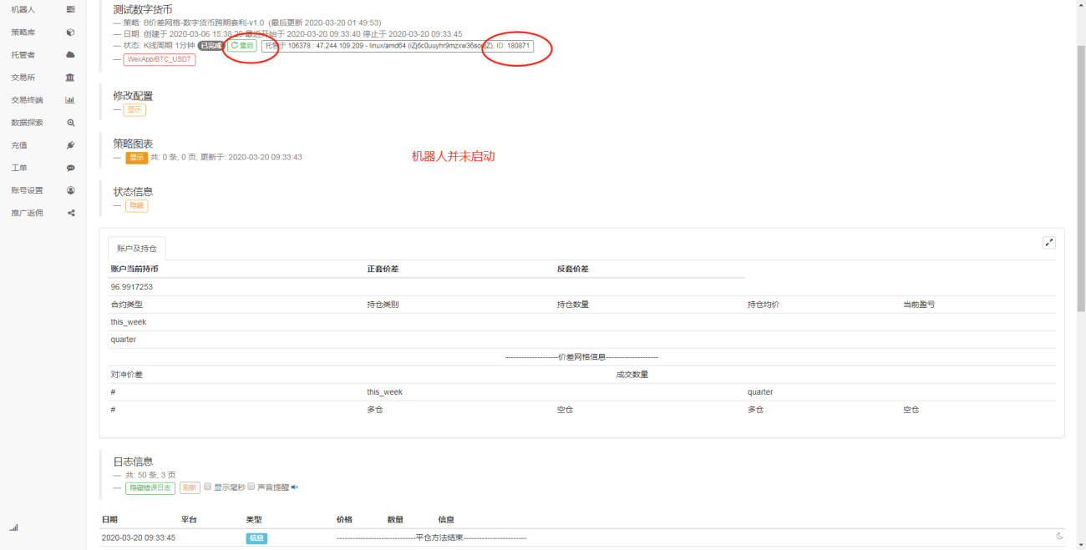This screenshot has width=1086, height=550.
Task: Click the muted speaker icon
Action: click(295, 487)
